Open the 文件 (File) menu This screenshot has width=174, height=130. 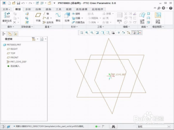tap(6, 9)
